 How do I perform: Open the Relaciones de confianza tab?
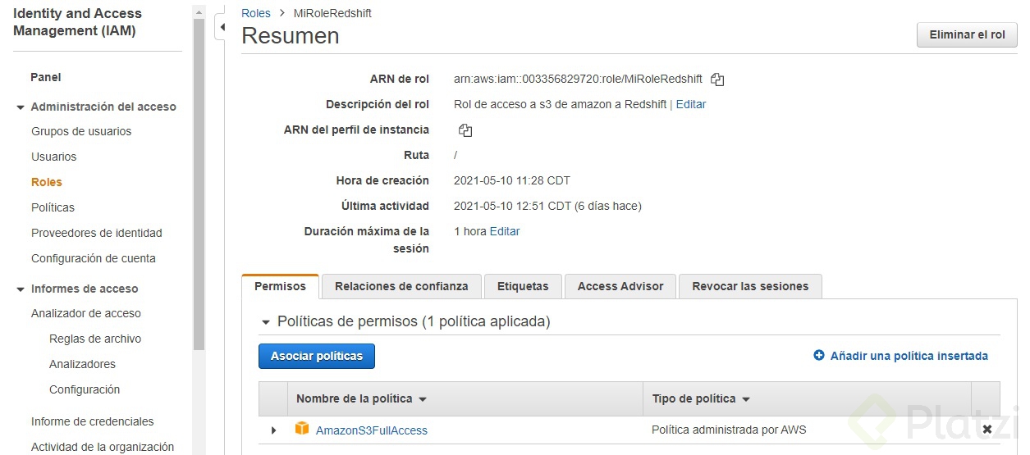[x=401, y=286]
